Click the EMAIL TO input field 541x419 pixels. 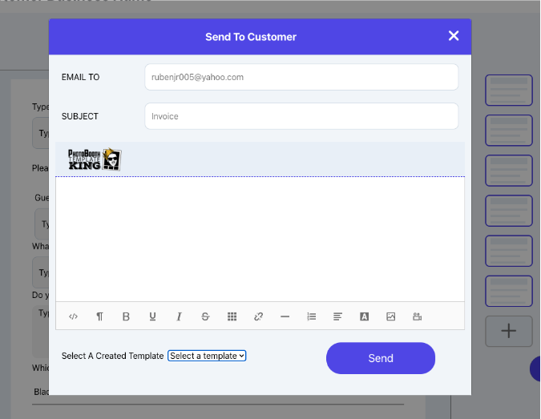(x=301, y=77)
